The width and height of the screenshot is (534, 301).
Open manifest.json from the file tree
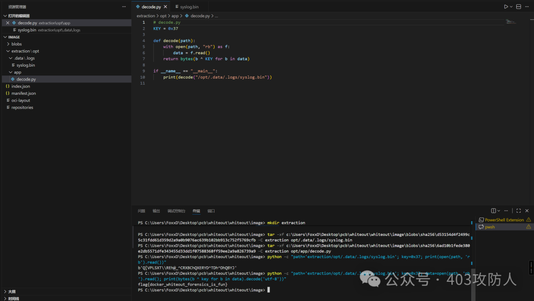(23, 93)
